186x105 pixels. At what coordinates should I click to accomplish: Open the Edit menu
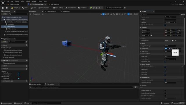coord(12,1)
